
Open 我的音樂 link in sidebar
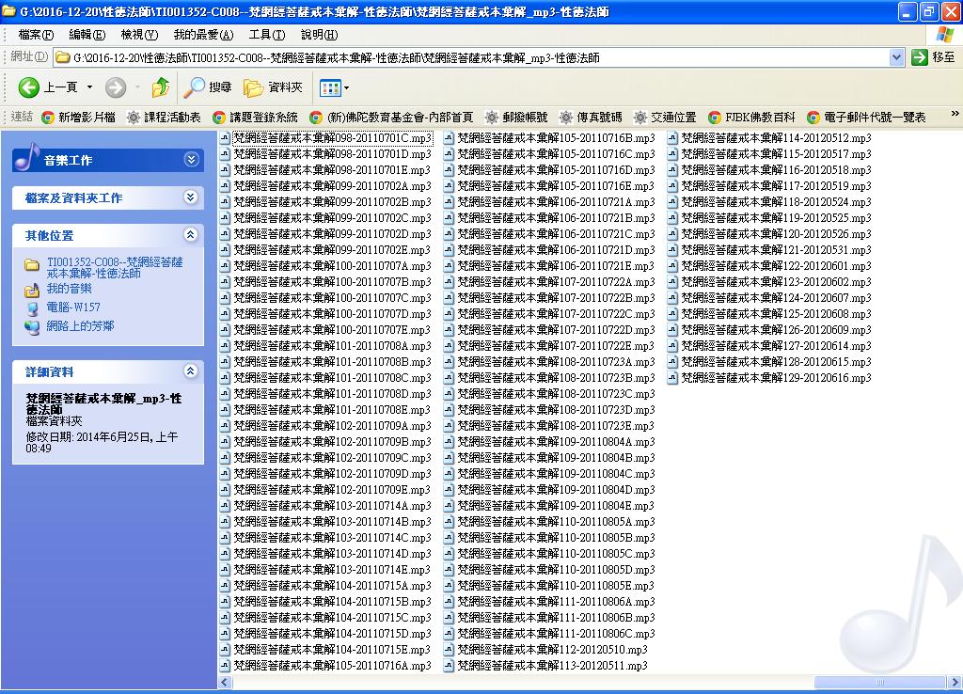[x=69, y=290]
